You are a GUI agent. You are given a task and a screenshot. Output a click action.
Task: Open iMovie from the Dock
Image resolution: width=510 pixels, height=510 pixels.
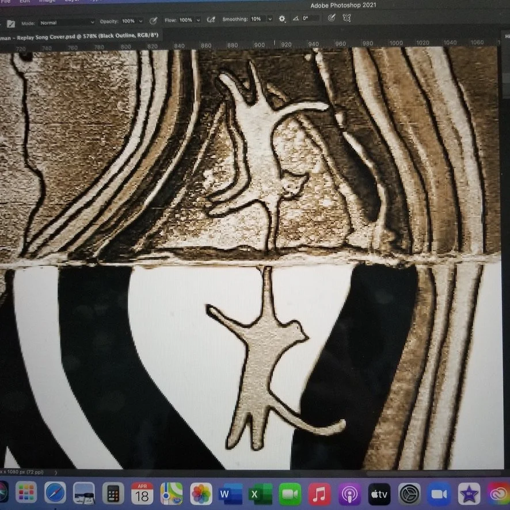(x=469, y=494)
